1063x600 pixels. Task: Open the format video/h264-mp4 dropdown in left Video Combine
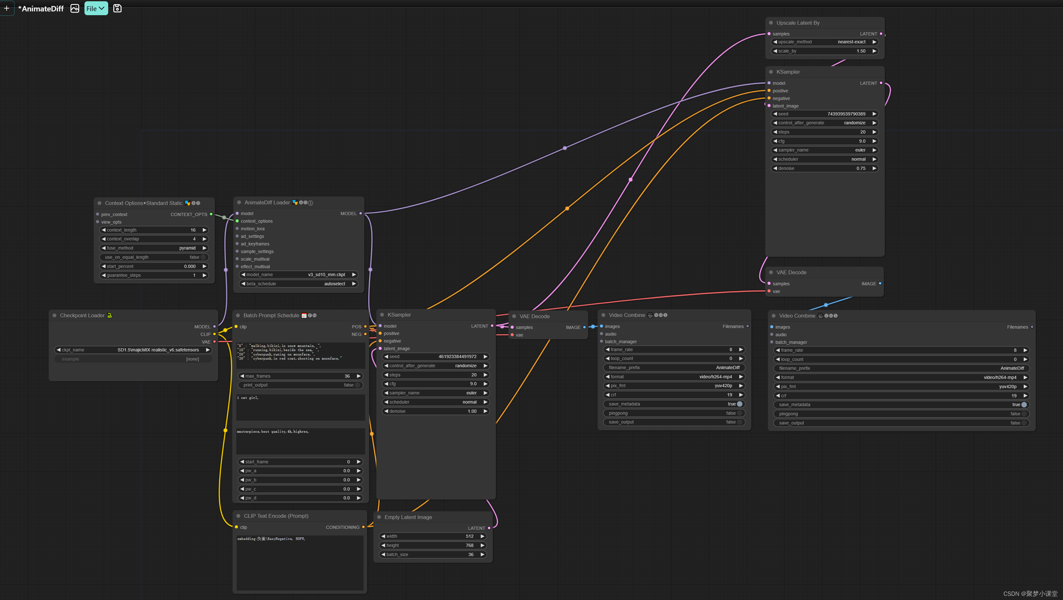(x=674, y=377)
